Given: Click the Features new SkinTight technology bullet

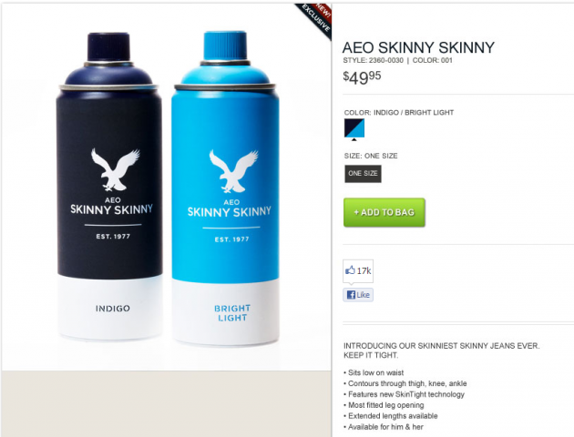Looking at the screenshot, I should [x=406, y=394].
